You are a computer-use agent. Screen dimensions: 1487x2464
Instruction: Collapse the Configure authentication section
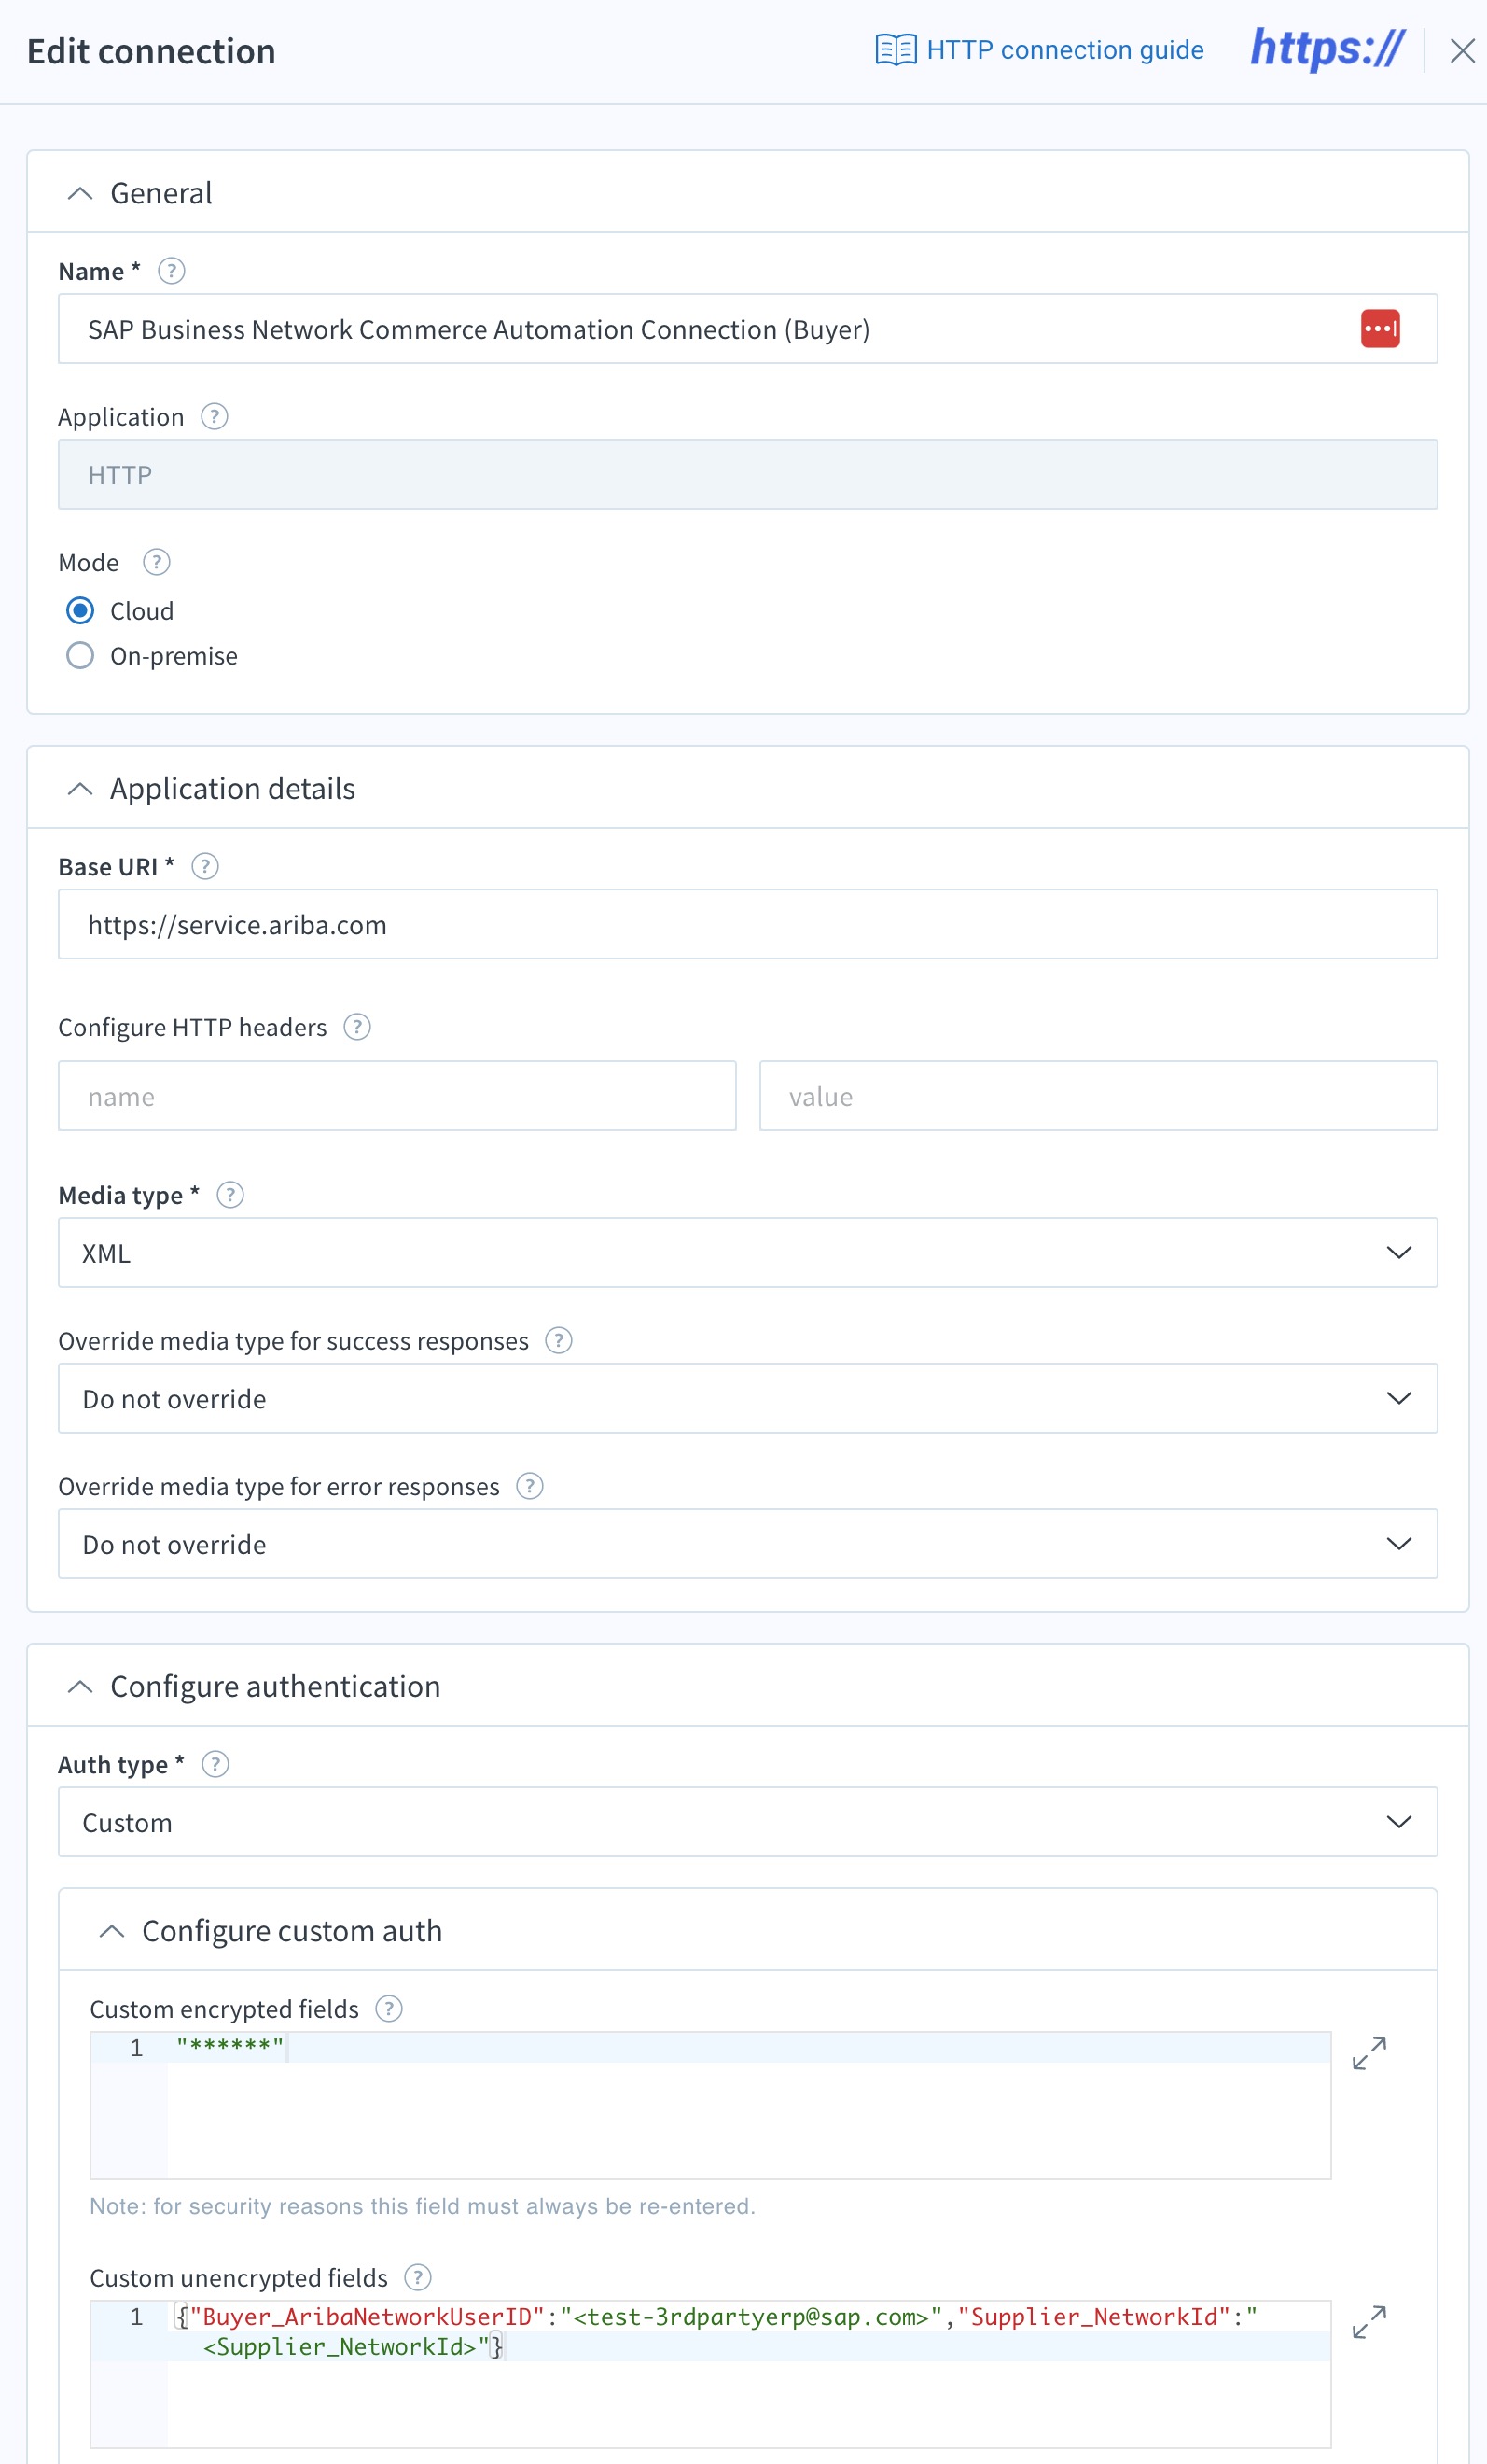pos(80,1687)
